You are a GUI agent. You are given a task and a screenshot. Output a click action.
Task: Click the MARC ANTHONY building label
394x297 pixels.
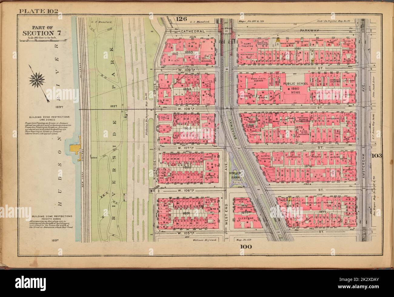click(x=302, y=41)
